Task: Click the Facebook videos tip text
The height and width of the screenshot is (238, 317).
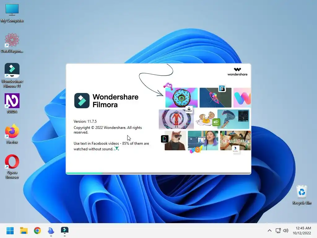Action: (111, 146)
